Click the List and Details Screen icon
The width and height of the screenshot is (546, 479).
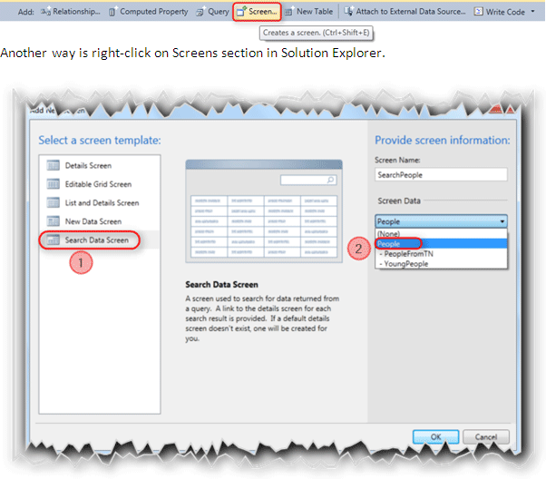tap(53, 202)
